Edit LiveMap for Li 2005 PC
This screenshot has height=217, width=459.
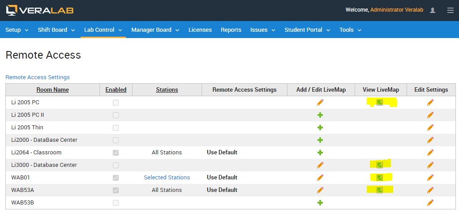click(320, 102)
